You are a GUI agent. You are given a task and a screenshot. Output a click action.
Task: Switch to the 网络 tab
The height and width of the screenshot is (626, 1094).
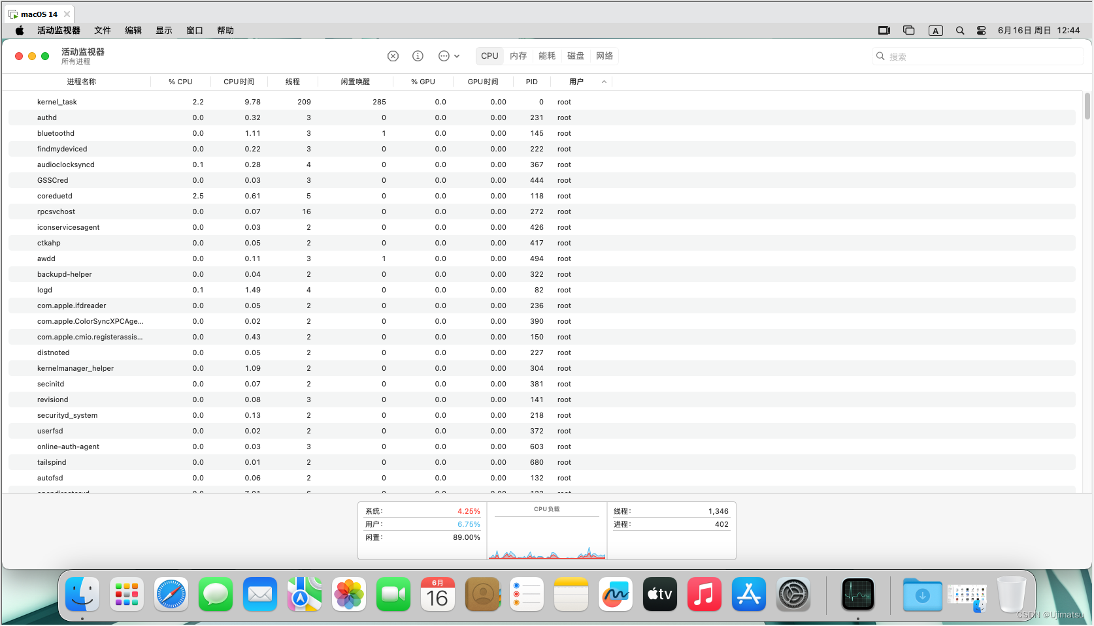(605, 56)
